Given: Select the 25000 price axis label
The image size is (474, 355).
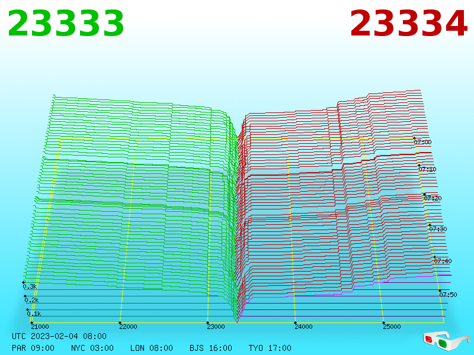Looking at the screenshot, I should [392, 327].
